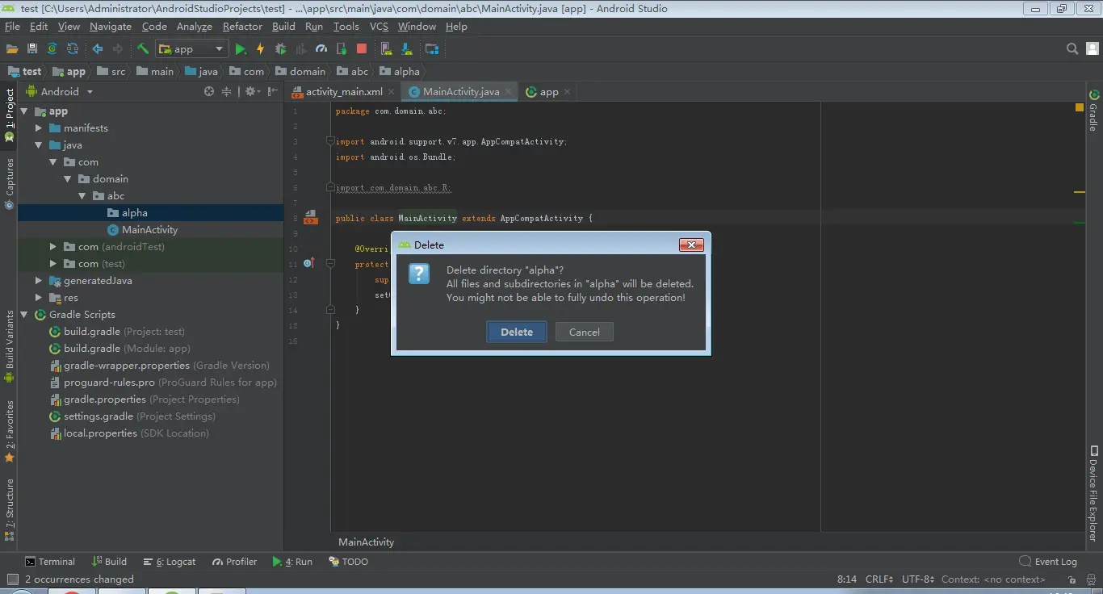This screenshot has height=594, width=1103.
Task: Expand the generatedJava folder
Action: pyautogui.click(x=39, y=281)
